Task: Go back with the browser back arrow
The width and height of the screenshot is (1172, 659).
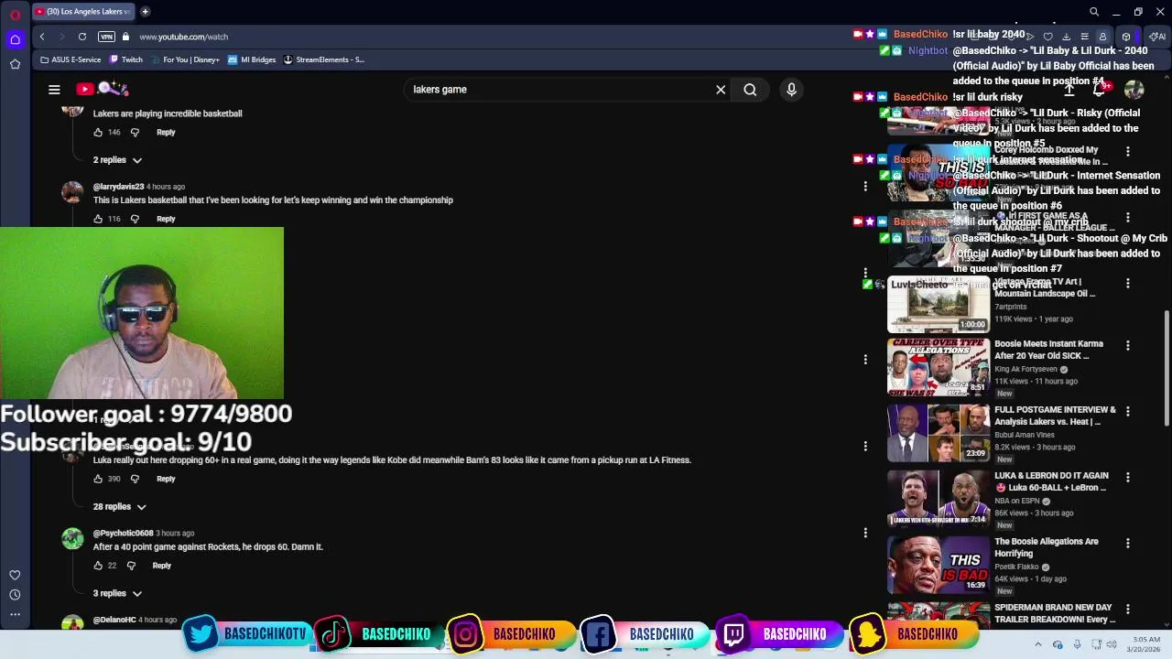Action: pyautogui.click(x=42, y=37)
